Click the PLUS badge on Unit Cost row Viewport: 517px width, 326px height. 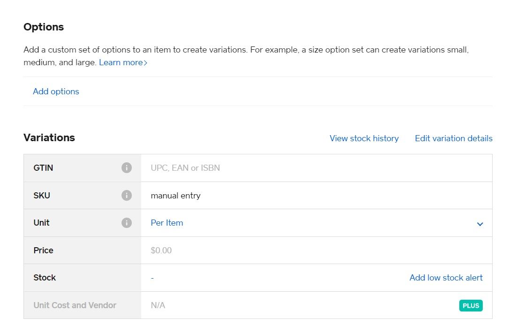pos(471,305)
